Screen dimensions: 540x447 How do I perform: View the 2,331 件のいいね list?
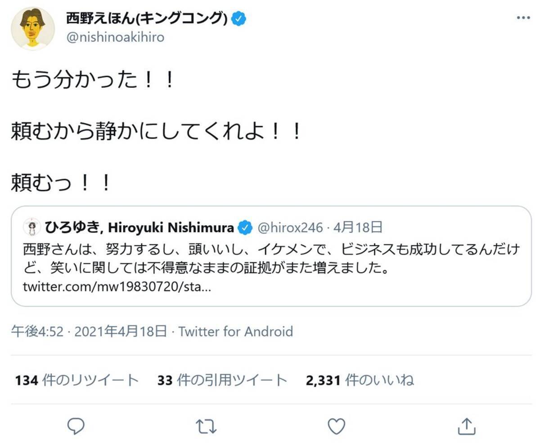(360, 380)
